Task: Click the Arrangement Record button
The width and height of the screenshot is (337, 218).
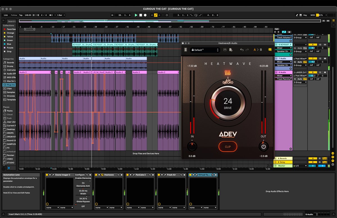Action: click(x=145, y=15)
